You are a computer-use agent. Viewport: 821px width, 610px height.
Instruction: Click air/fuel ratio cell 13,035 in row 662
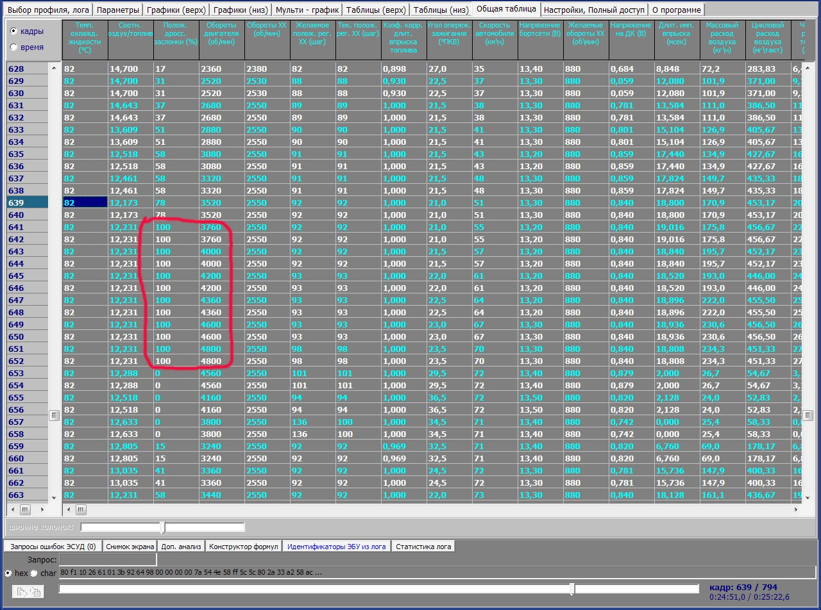pyautogui.click(x=131, y=482)
